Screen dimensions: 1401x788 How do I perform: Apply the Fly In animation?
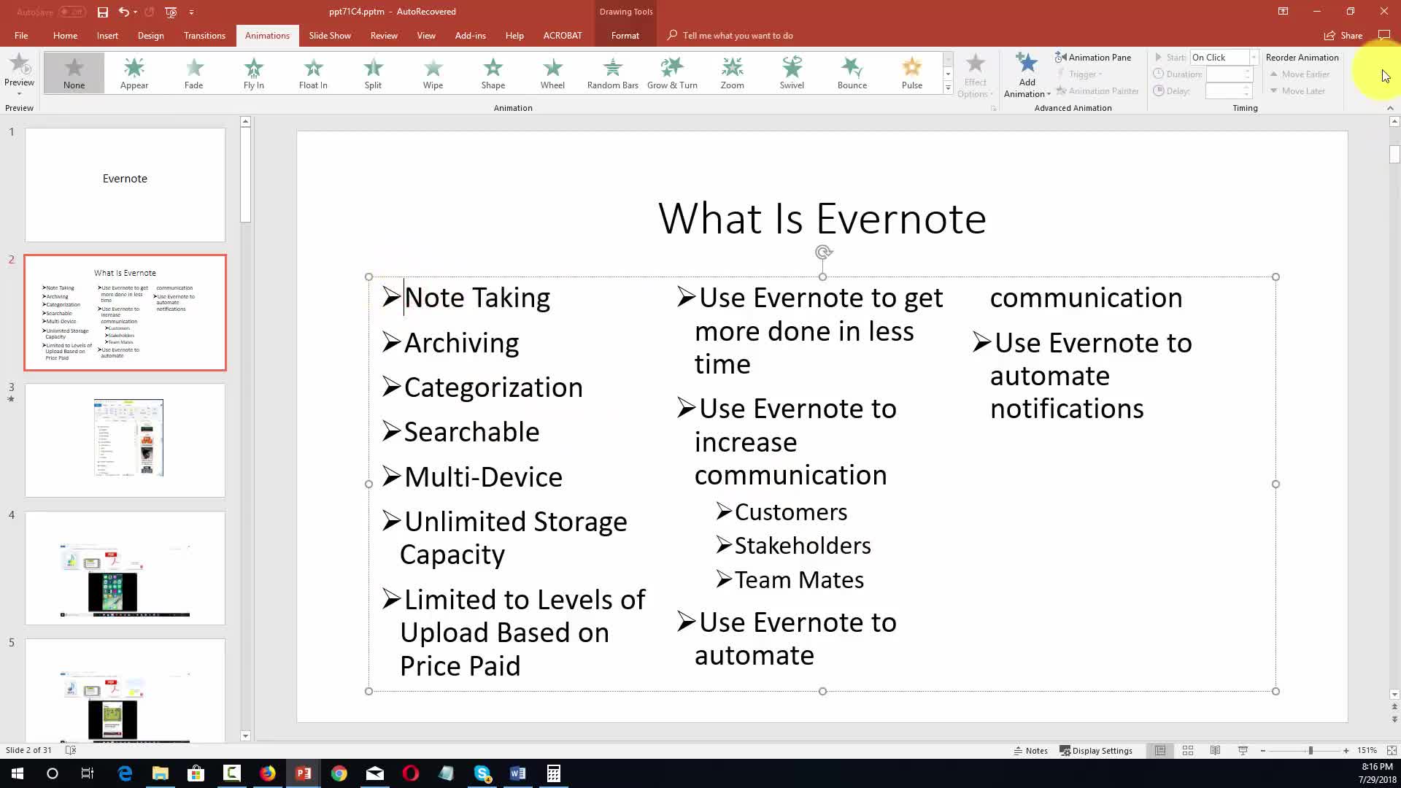click(253, 73)
